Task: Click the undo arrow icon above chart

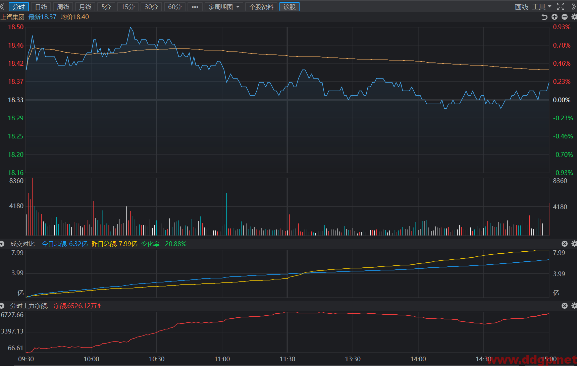Action: click(x=544, y=17)
